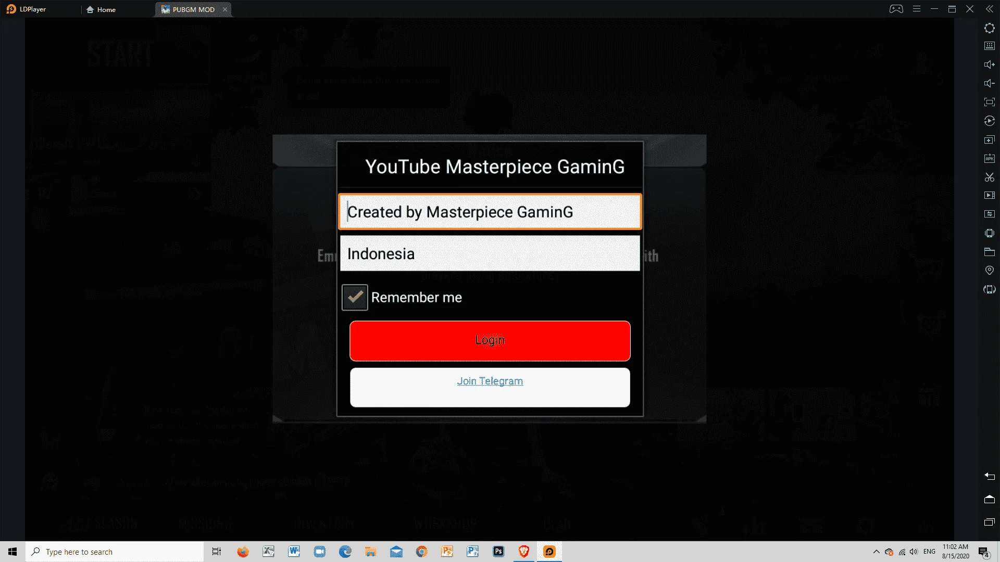Launch PowerPoint from the taskbar
This screenshot has height=562, width=1000.
[x=447, y=552]
